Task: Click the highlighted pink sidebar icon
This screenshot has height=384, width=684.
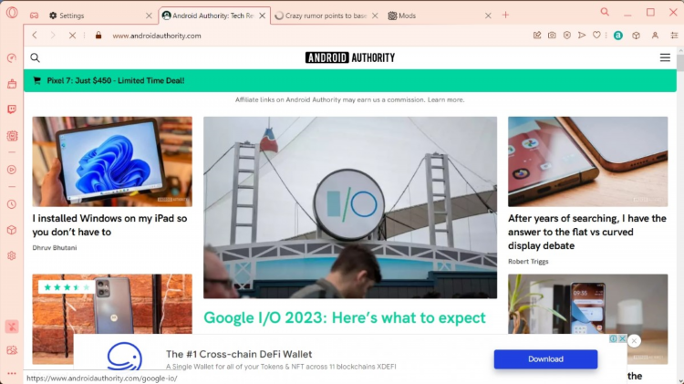Action: pos(12,327)
